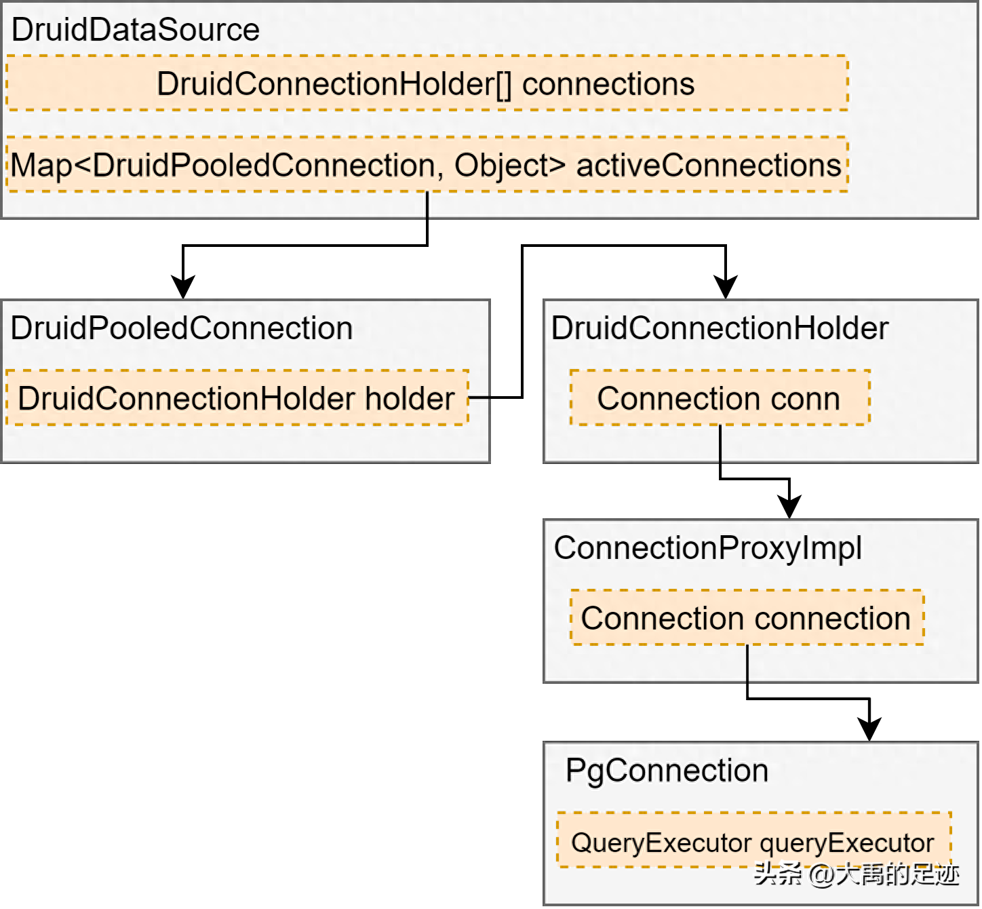Click arrowhead pointing into PgConnection box
The image size is (982, 909).
point(869,729)
